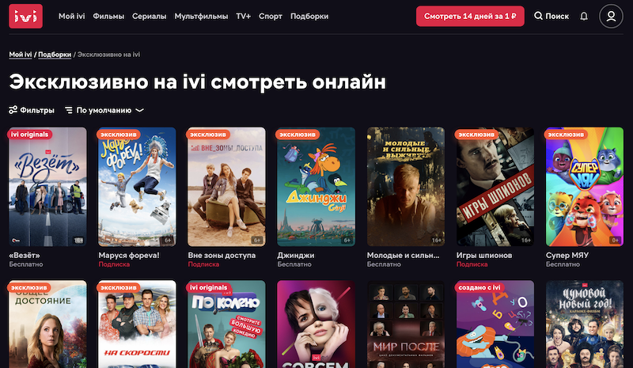633x368 pixels.
Task: Click the эксклюзив badge on Игры шпионов
Action: pos(476,134)
